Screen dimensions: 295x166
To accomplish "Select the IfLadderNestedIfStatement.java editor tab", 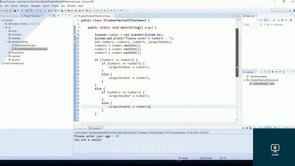I will coord(94,16).
